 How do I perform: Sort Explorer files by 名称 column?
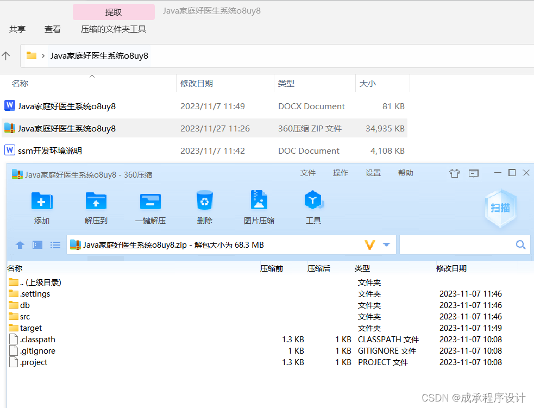tap(20, 84)
